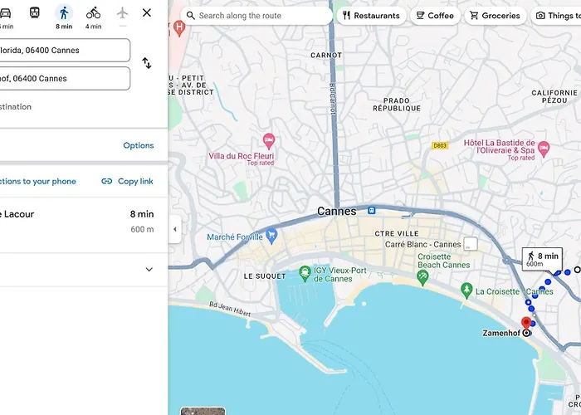581x415 pixels.
Task: Select the transit travel mode icon
Action: click(34, 13)
